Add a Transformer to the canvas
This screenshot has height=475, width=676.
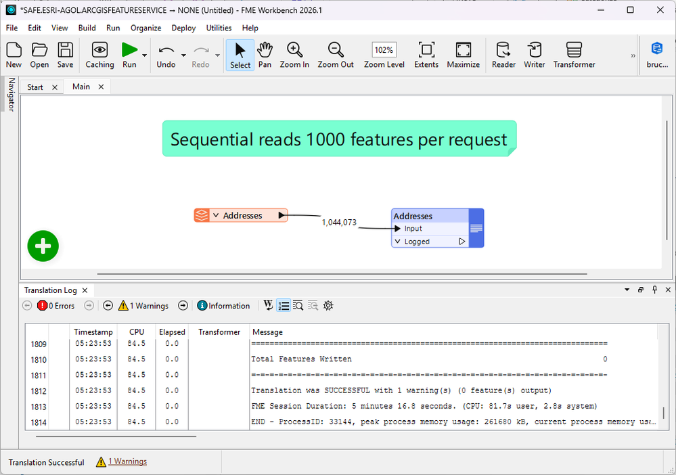[574, 55]
